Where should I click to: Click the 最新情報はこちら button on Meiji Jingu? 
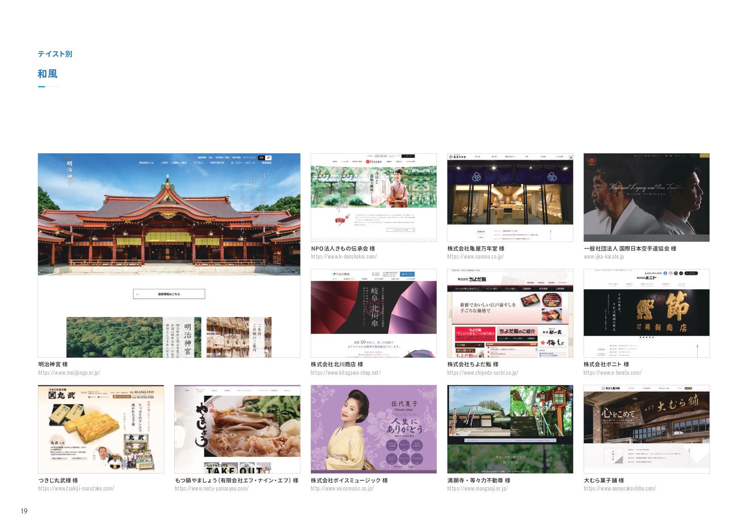[x=169, y=294]
